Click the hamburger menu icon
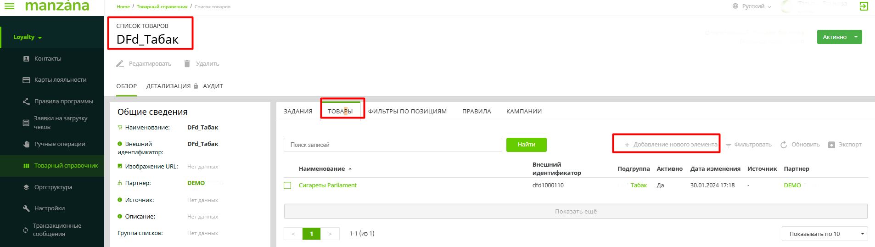This screenshot has width=875, height=247. click(x=9, y=6)
